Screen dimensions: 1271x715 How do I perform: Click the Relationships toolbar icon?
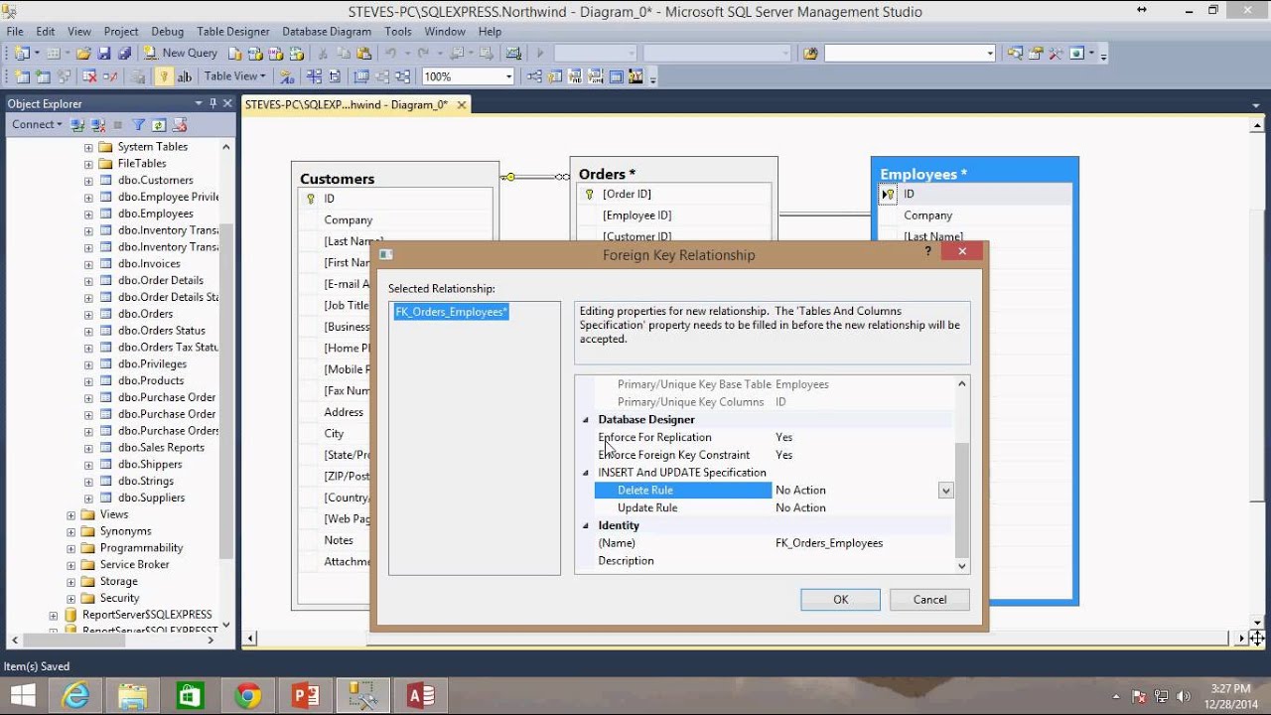click(535, 76)
